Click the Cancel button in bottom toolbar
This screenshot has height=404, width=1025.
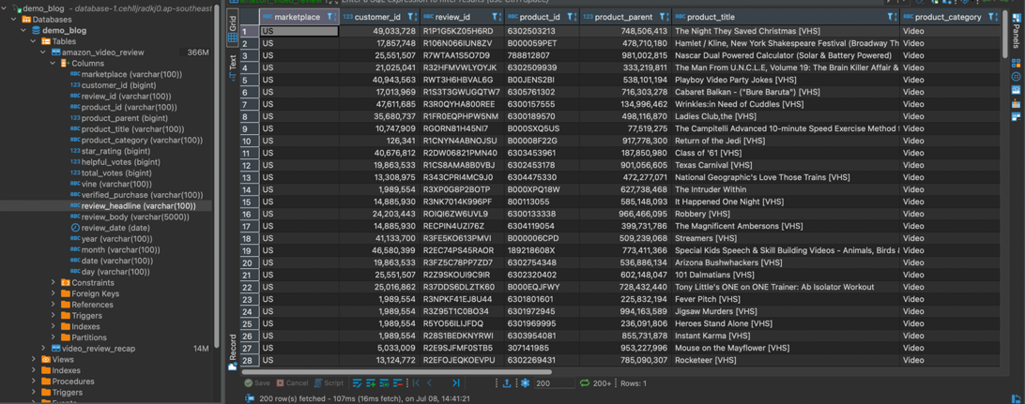point(292,383)
